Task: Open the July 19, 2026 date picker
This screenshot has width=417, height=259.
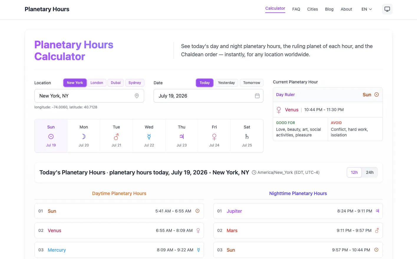Action: (208, 96)
